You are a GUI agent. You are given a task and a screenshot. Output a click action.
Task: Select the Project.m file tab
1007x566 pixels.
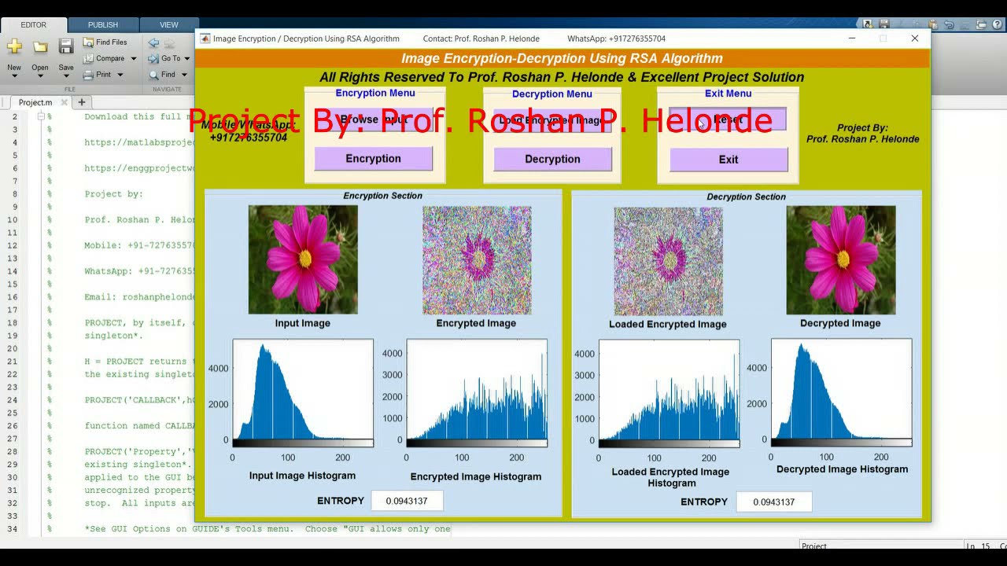[35, 102]
